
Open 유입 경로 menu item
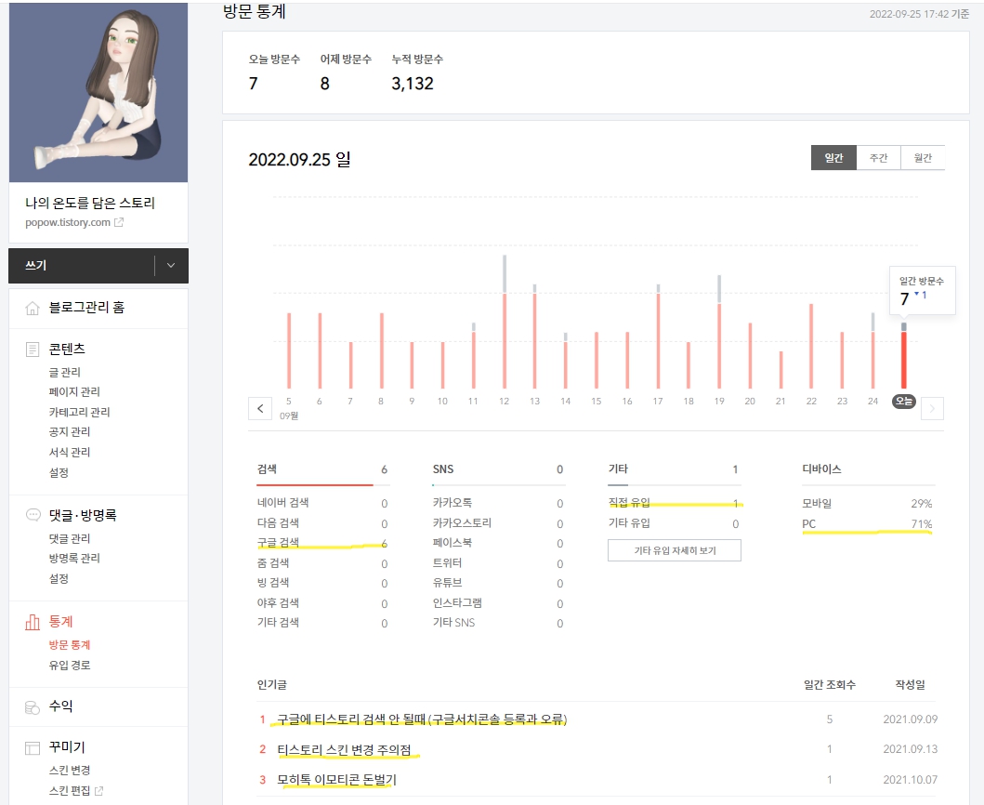pyautogui.click(x=69, y=665)
